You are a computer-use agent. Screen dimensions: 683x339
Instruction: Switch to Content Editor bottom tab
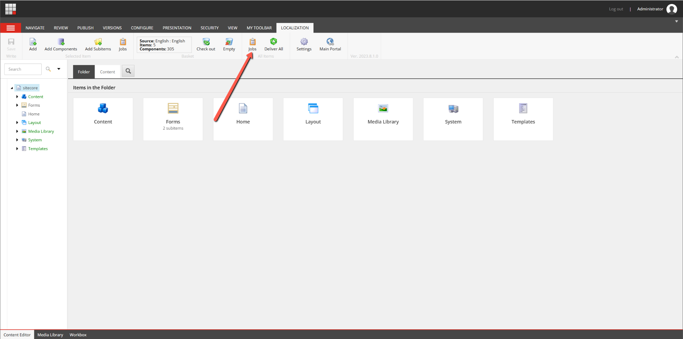(x=17, y=335)
